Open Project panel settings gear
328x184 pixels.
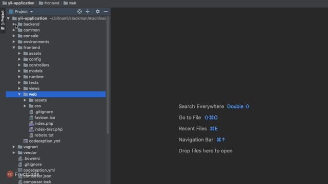[98, 11]
